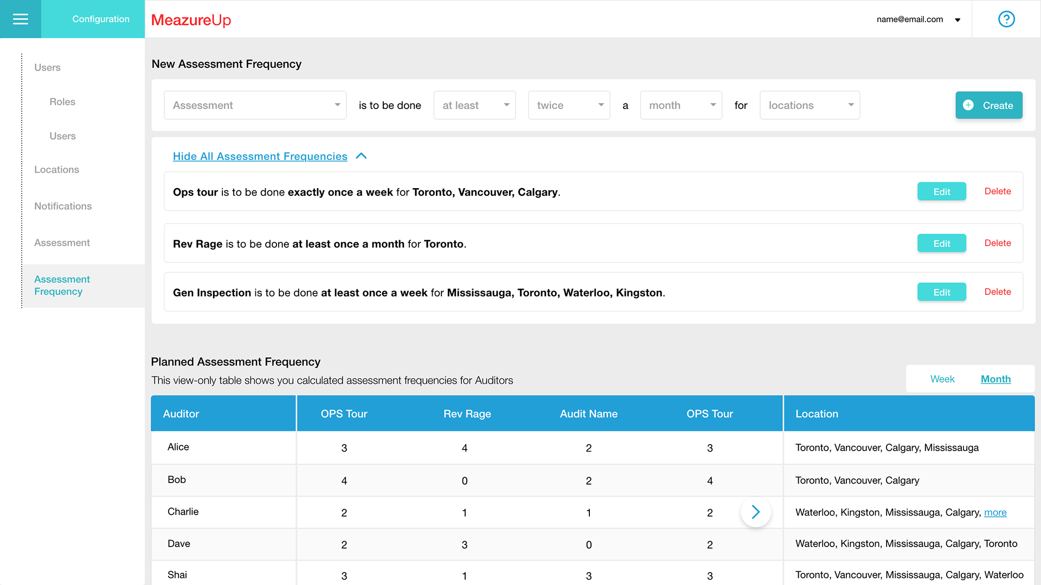Select the Shai row name
Screen dimensions: 1041x585
coord(177,575)
